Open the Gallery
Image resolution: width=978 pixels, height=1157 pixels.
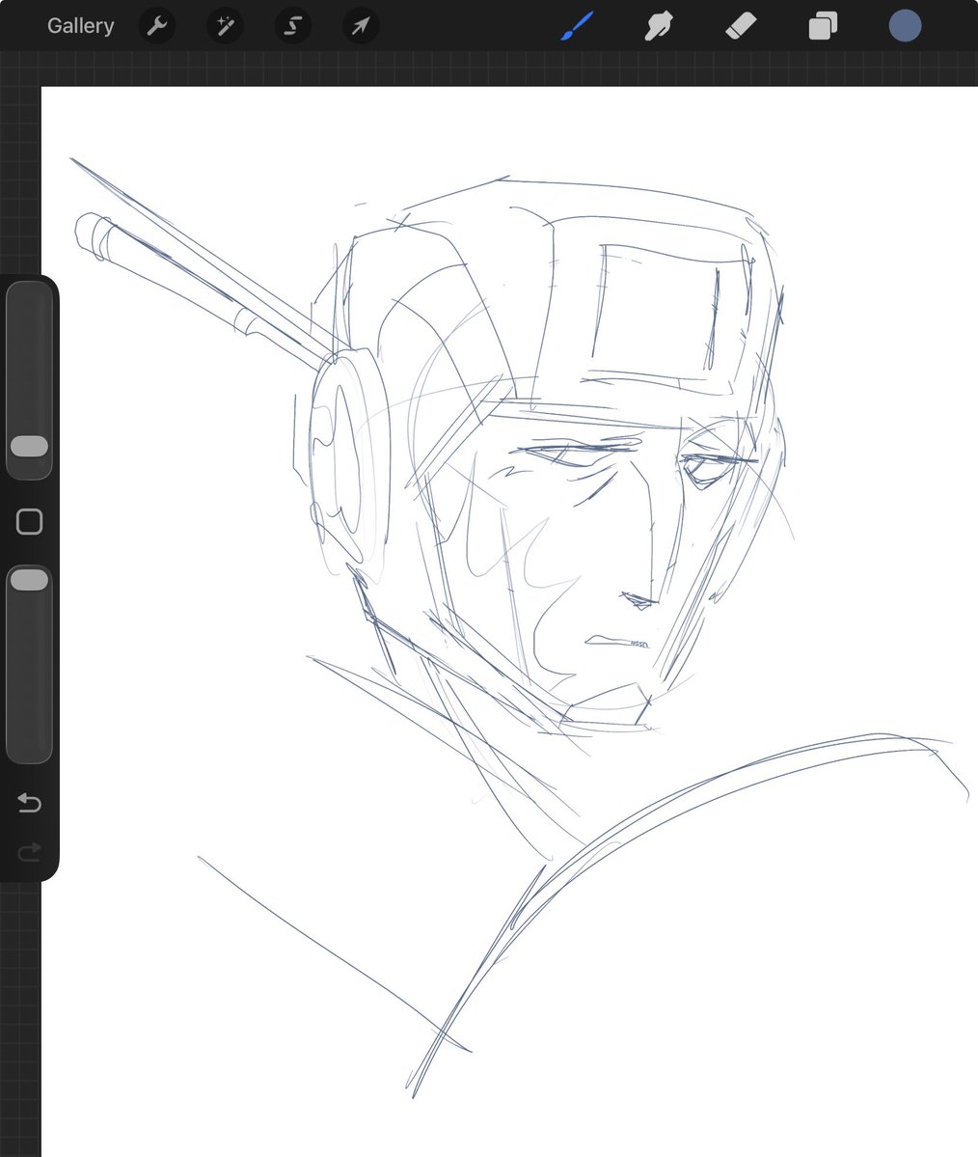[80, 26]
